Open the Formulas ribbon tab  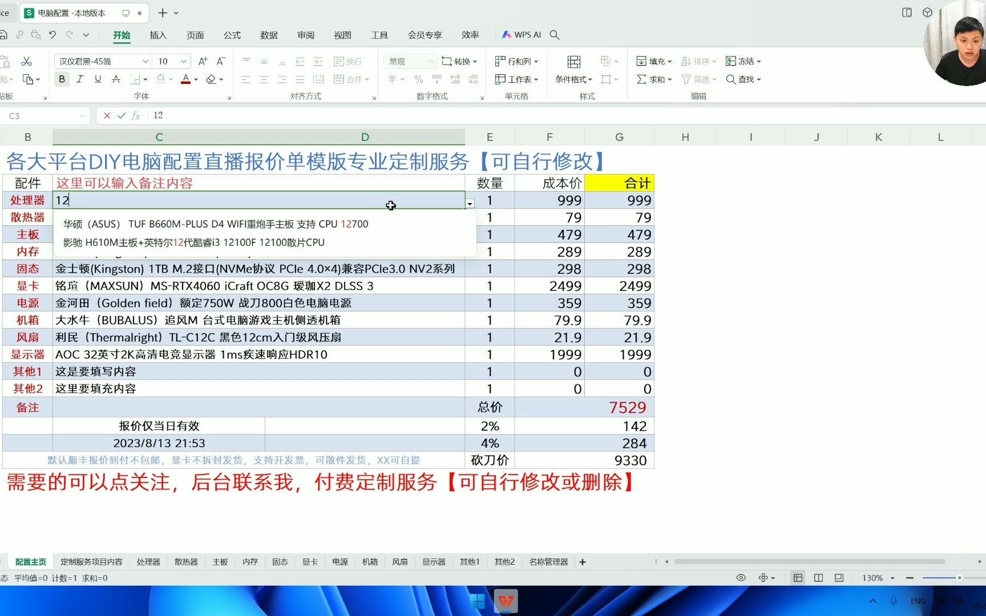pyautogui.click(x=232, y=35)
